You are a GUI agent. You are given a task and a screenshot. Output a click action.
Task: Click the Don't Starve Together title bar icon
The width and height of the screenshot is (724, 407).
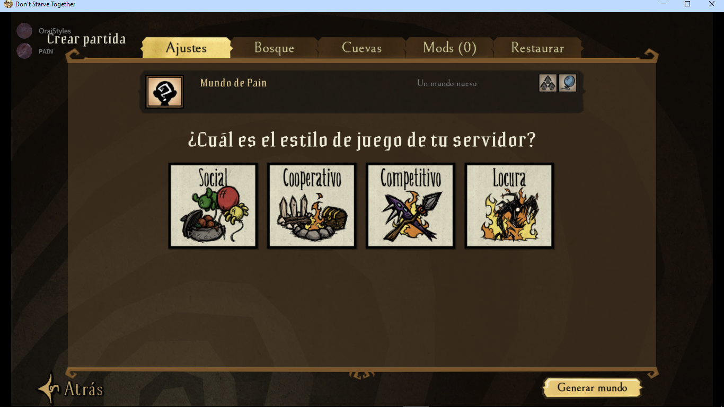(x=8, y=4)
